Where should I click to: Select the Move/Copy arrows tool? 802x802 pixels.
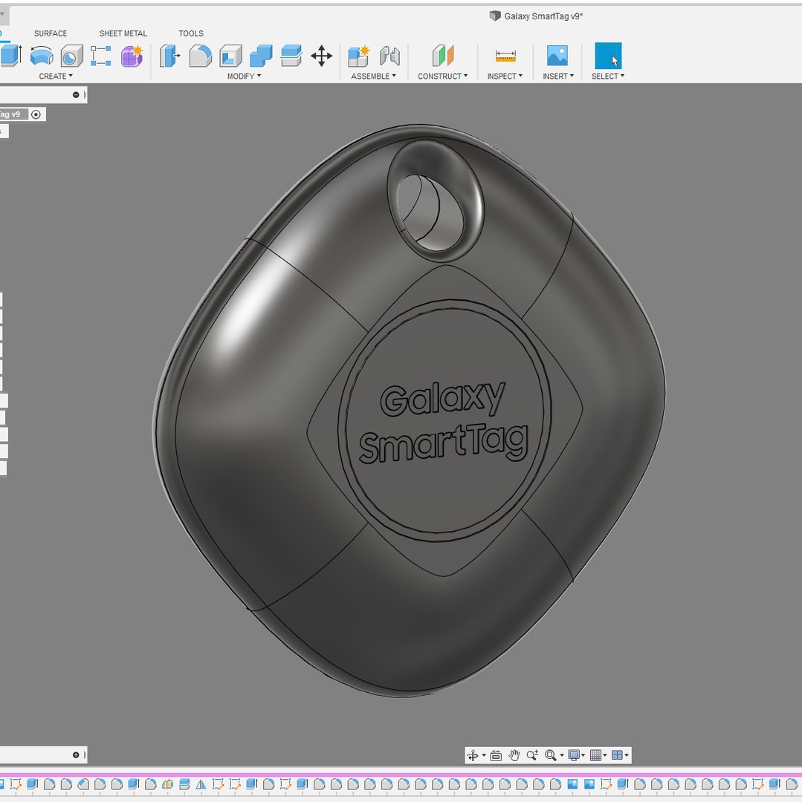(x=321, y=56)
